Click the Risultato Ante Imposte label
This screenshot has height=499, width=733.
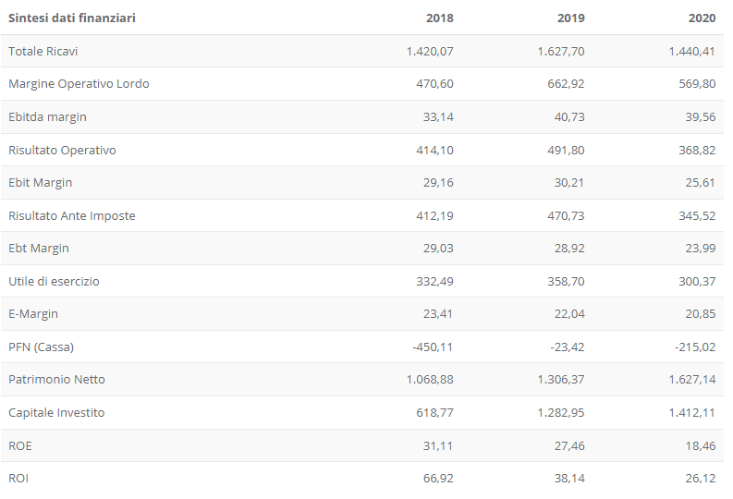(72, 216)
